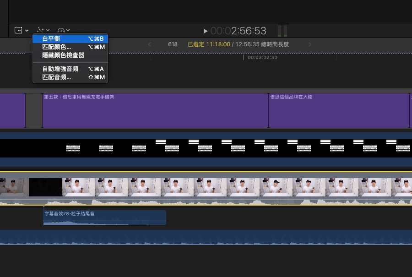The image size is (412, 277).
Task: Collapse the chevron beside the enhancements wand
Action: click(x=48, y=31)
